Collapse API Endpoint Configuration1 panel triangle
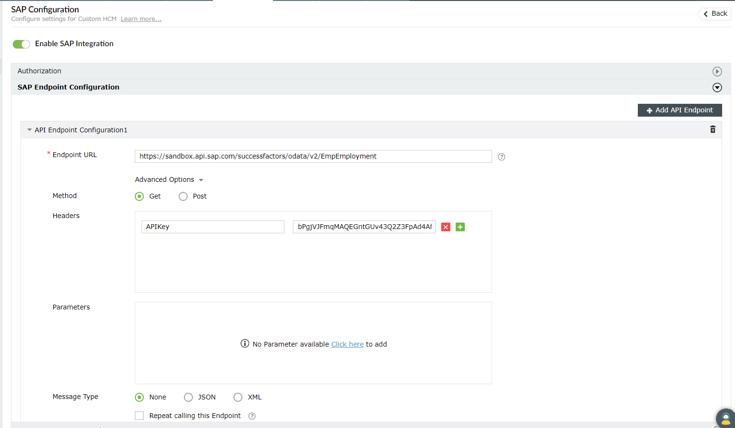Screen dimensions: 735x428 point(30,130)
